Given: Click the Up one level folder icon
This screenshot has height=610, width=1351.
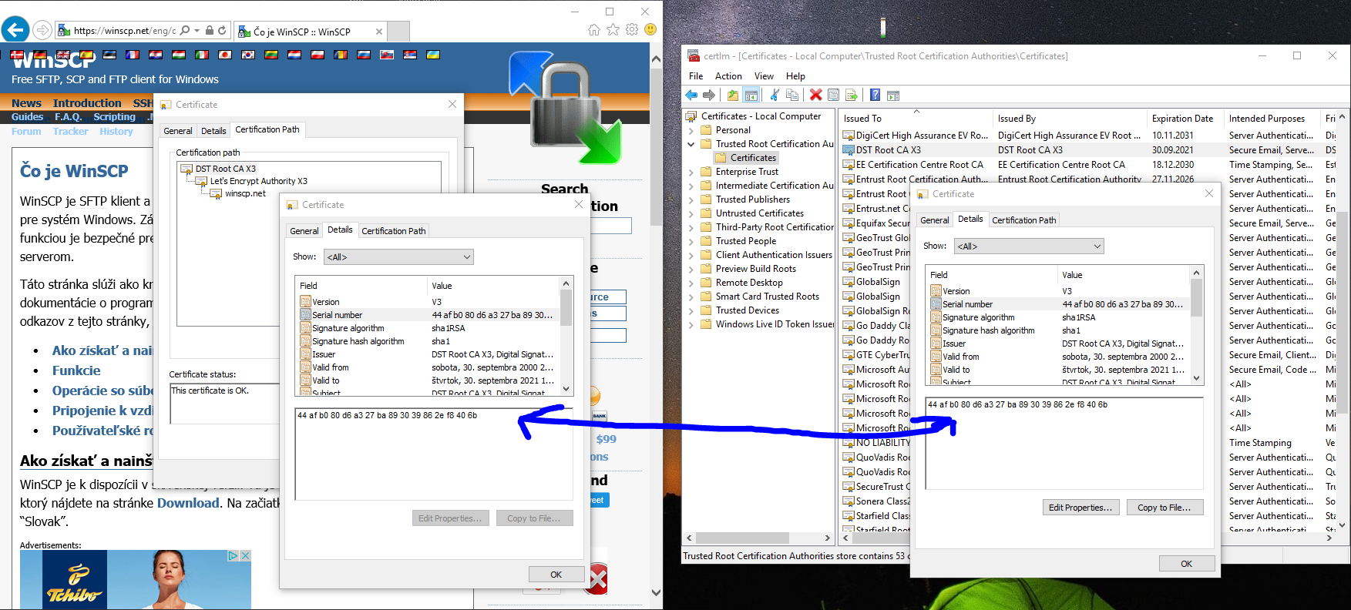Looking at the screenshot, I should [732, 95].
